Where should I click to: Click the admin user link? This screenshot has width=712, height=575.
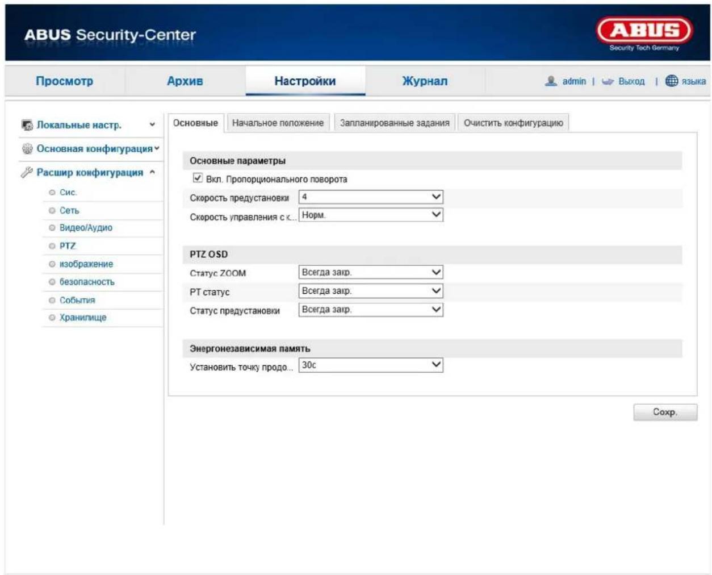(574, 82)
